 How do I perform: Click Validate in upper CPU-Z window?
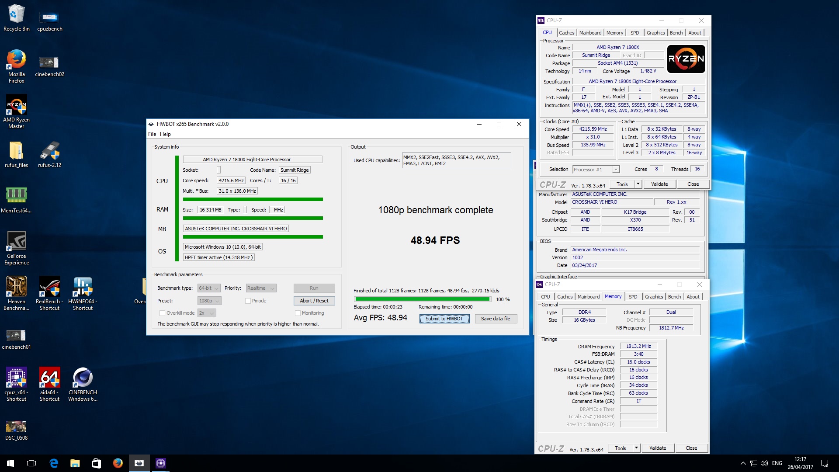[x=659, y=184]
